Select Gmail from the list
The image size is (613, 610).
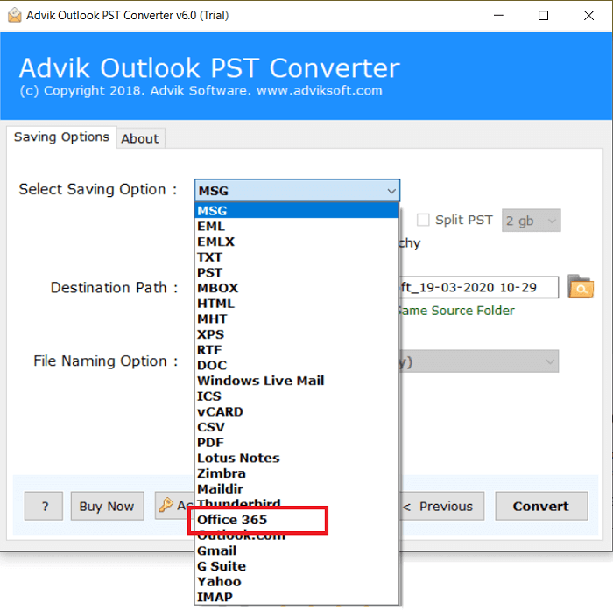point(297,550)
